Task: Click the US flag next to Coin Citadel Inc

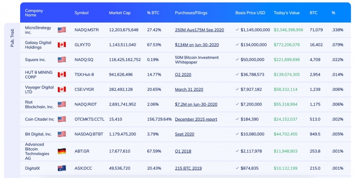Action: (62, 119)
